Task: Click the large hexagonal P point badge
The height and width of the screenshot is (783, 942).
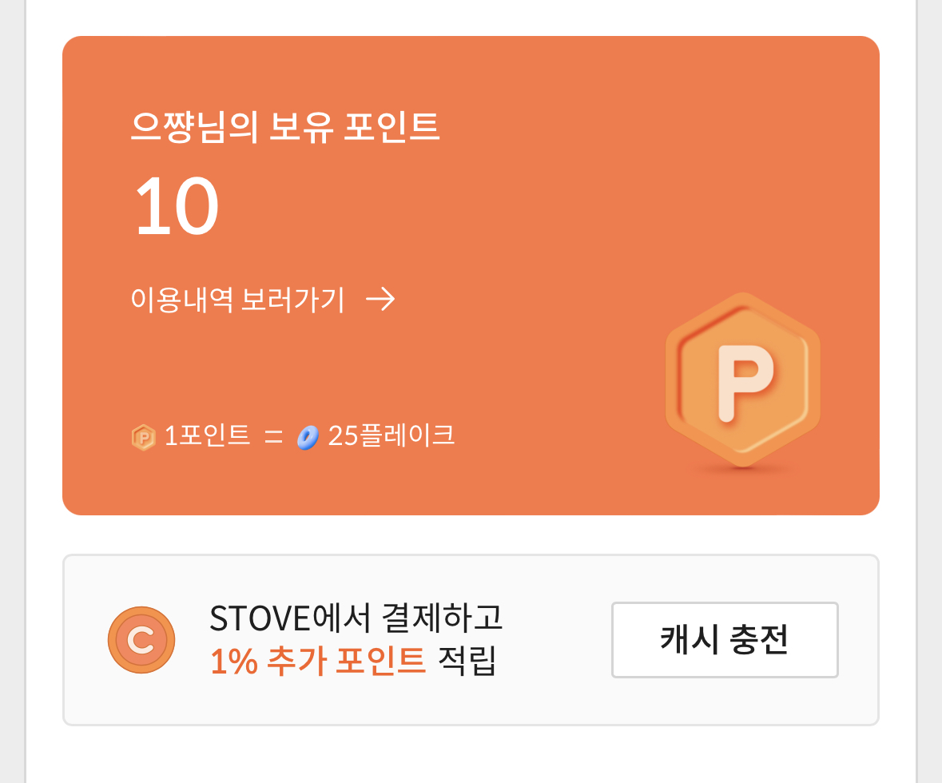Action: [743, 378]
